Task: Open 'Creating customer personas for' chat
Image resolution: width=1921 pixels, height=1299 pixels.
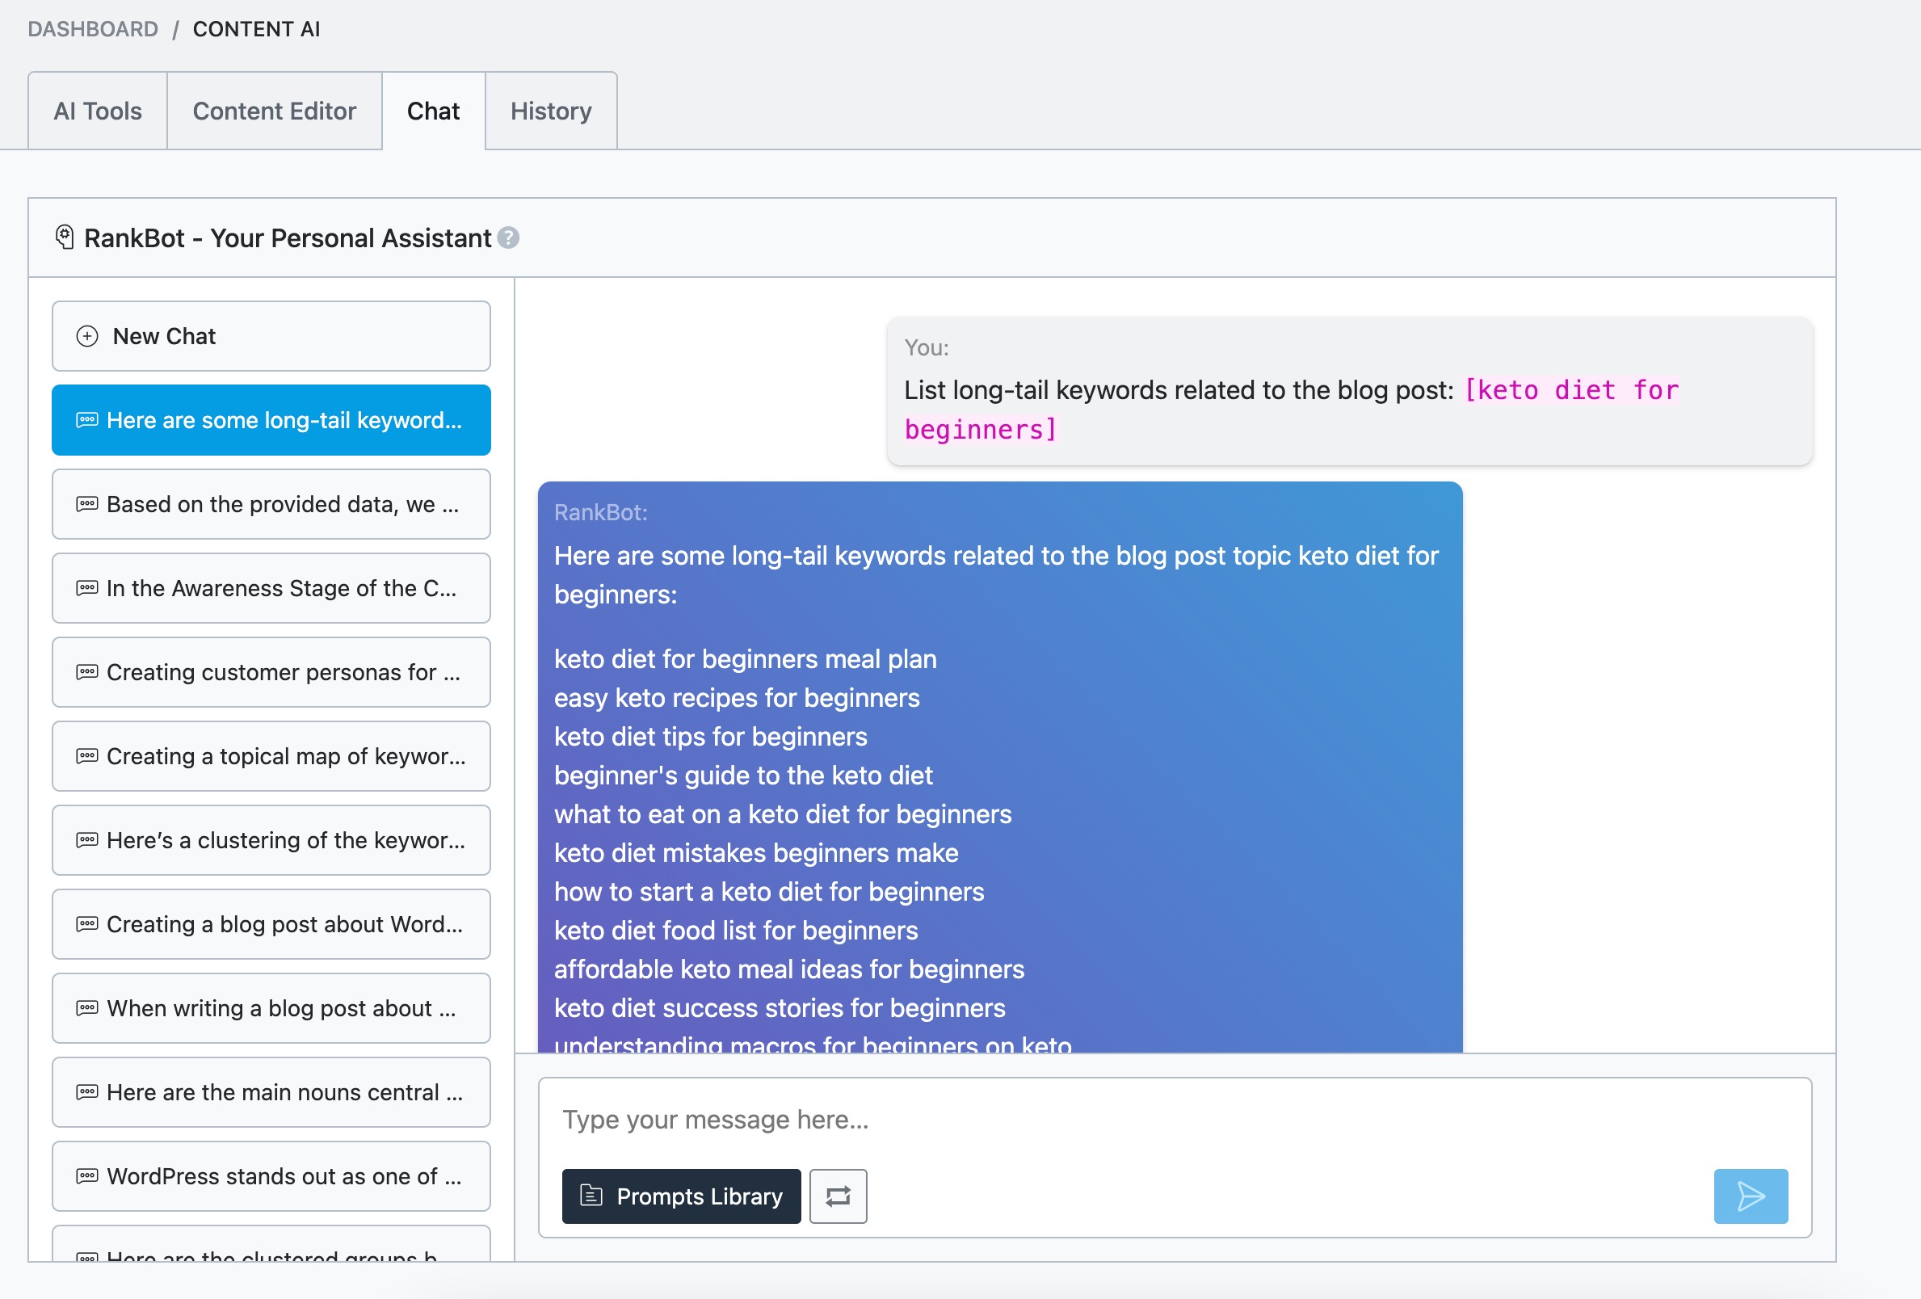Action: click(271, 672)
